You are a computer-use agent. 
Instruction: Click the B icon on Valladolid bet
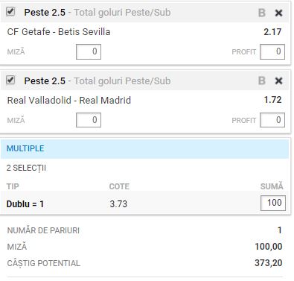pyautogui.click(x=262, y=80)
